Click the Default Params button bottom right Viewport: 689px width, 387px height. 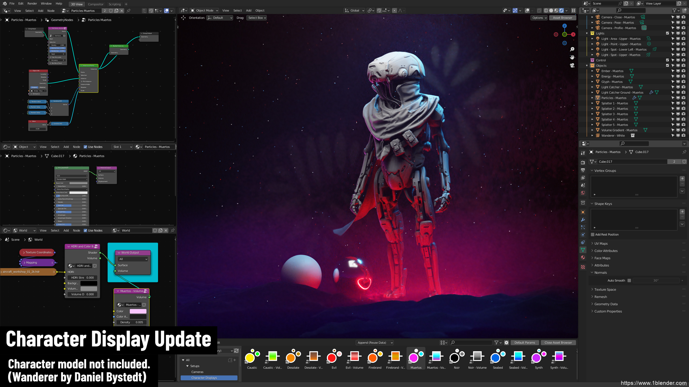point(525,343)
